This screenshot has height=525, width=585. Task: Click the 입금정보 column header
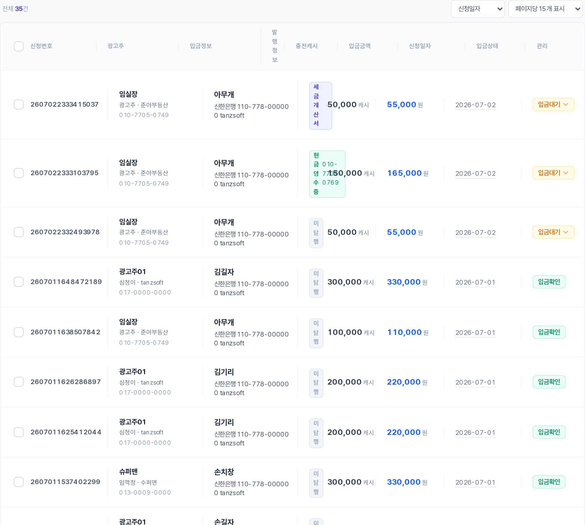[201, 46]
